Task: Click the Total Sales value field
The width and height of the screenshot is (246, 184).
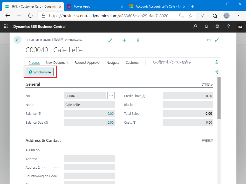Action: point(188,113)
